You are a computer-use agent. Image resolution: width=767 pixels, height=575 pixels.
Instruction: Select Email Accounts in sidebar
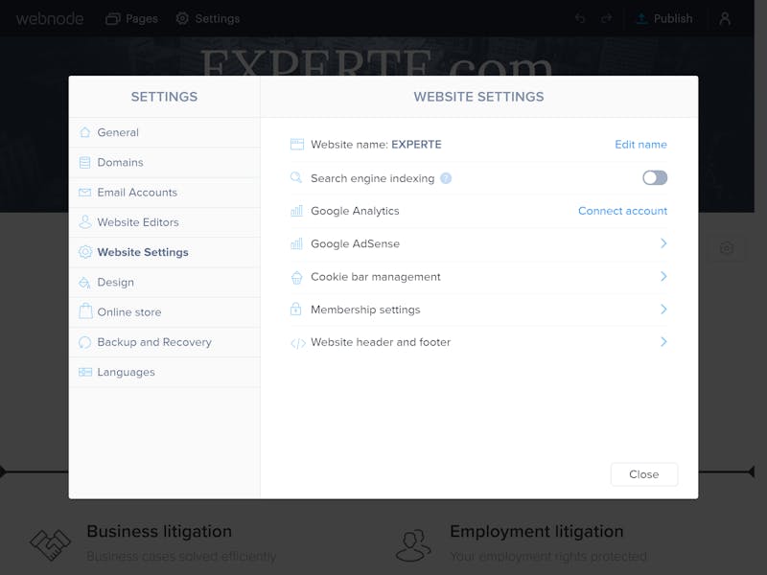pyautogui.click(x=164, y=193)
